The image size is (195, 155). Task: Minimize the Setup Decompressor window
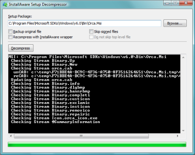(x=167, y=3)
